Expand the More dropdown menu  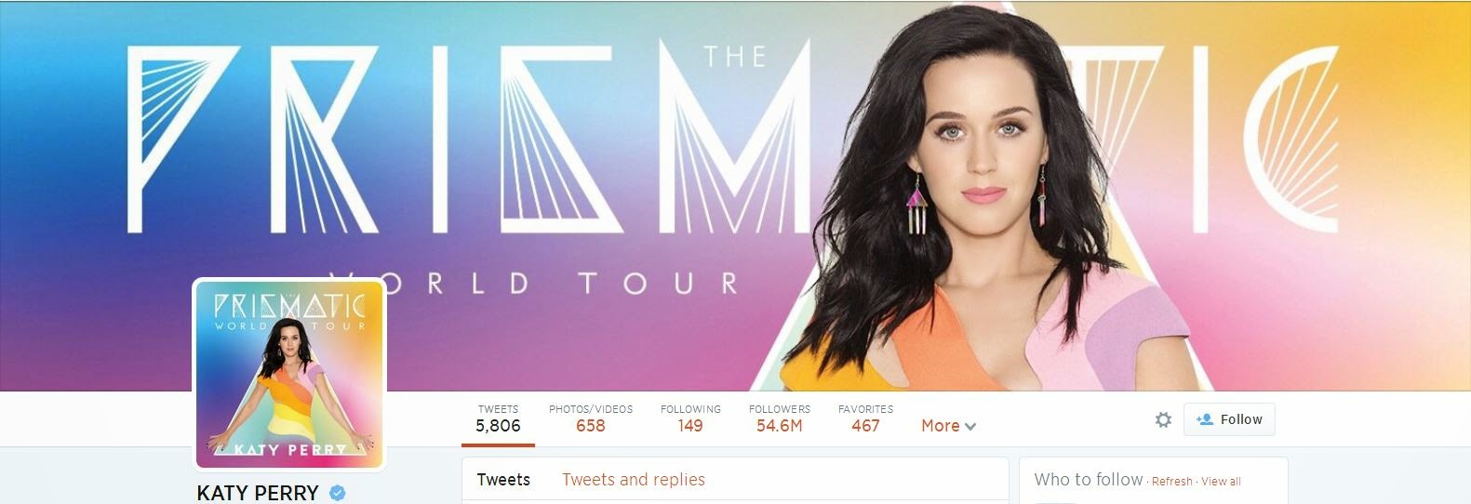(x=948, y=426)
